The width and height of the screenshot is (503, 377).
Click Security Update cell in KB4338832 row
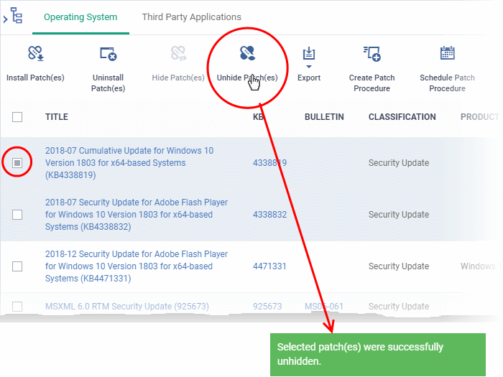coord(398,215)
